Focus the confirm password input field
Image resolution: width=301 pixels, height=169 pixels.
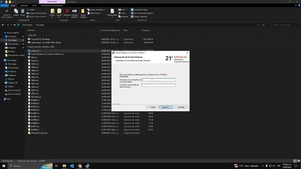pyautogui.click(x=158, y=85)
